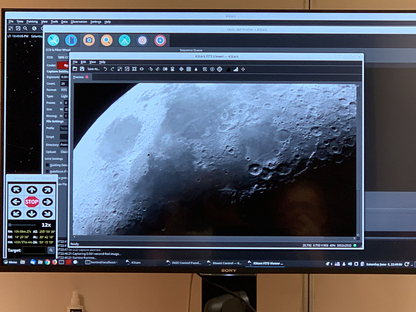The width and height of the screenshot is (416, 312).
Task: Open the taskbar Menu button
Action: (10, 262)
